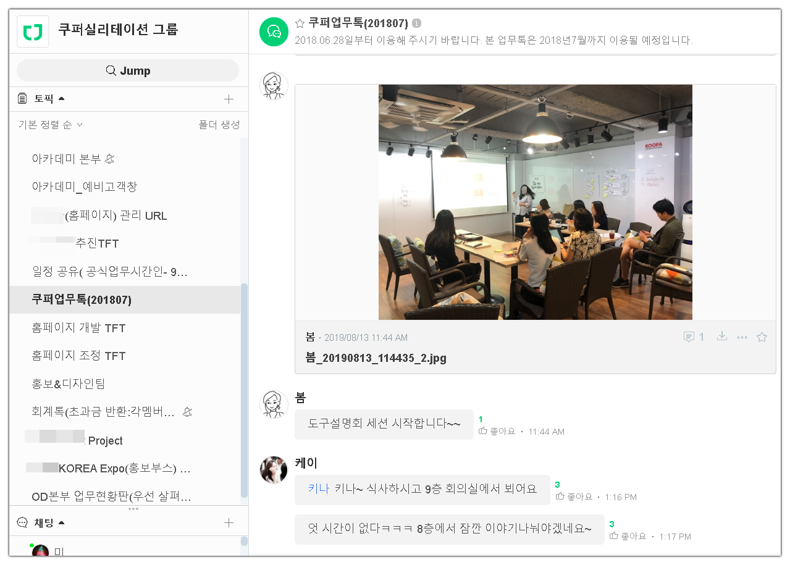Click 폴더 생성 link
790x565 pixels.
[x=219, y=125]
